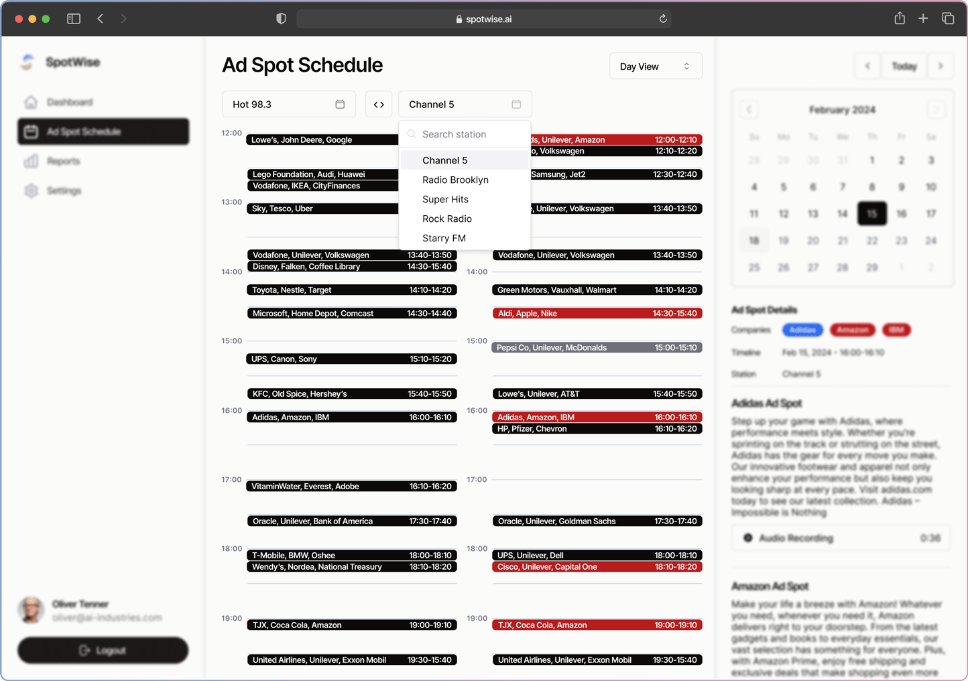Viewport: 968px width, 681px height.
Task: Click the privacy shield icon
Action: [281, 19]
